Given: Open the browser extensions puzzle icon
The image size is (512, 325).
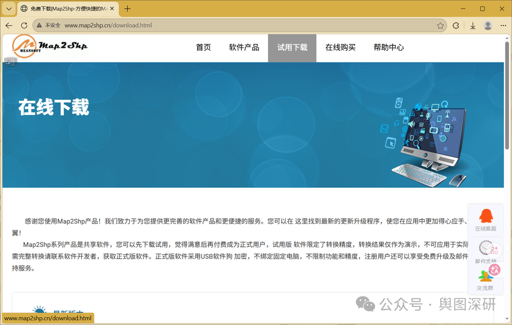Looking at the screenshot, I should pyautogui.click(x=456, y=25).
